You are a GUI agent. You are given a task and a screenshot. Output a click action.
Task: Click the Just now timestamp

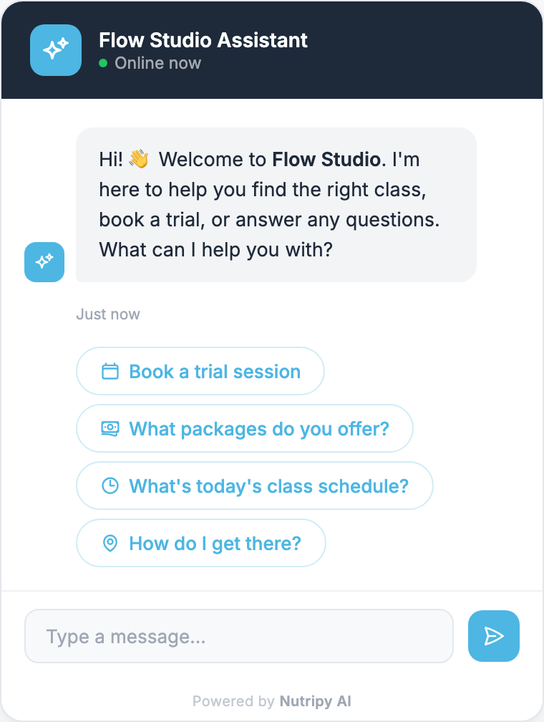tap(107, 314)
